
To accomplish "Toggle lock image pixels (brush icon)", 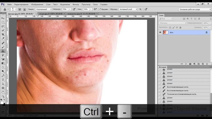I will [173, 27].
